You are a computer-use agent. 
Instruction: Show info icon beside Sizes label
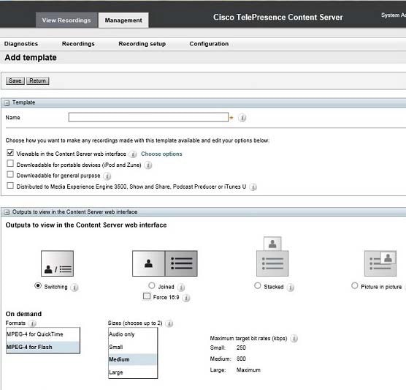click(x=169, y=323)
